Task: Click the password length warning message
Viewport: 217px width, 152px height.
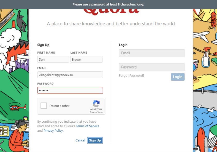Action: pyautogui.click(x=108, y=4)
